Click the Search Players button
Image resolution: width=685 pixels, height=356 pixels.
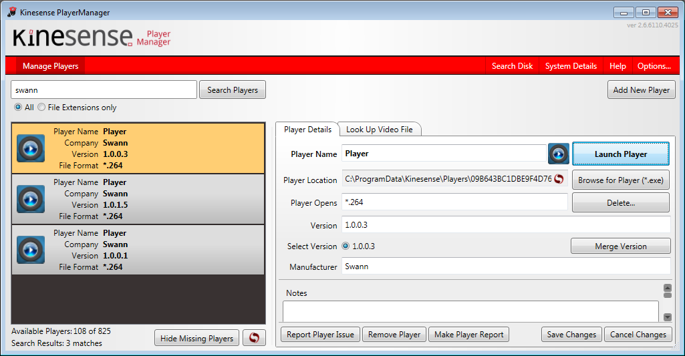click(233, 90)
